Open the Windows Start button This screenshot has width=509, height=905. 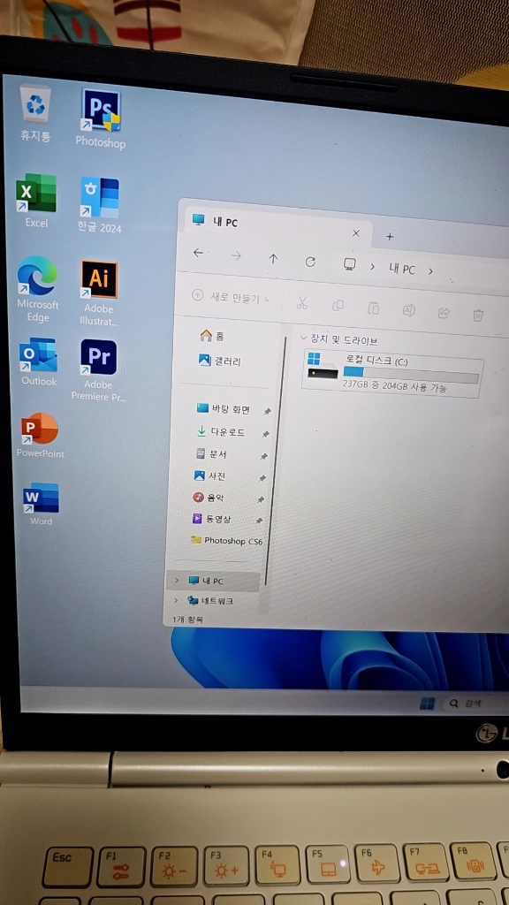pyautogui.click(x=427, y=703)
